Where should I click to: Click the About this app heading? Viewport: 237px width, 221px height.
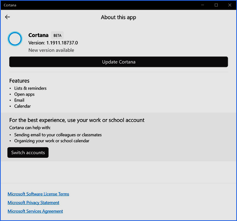118,17
